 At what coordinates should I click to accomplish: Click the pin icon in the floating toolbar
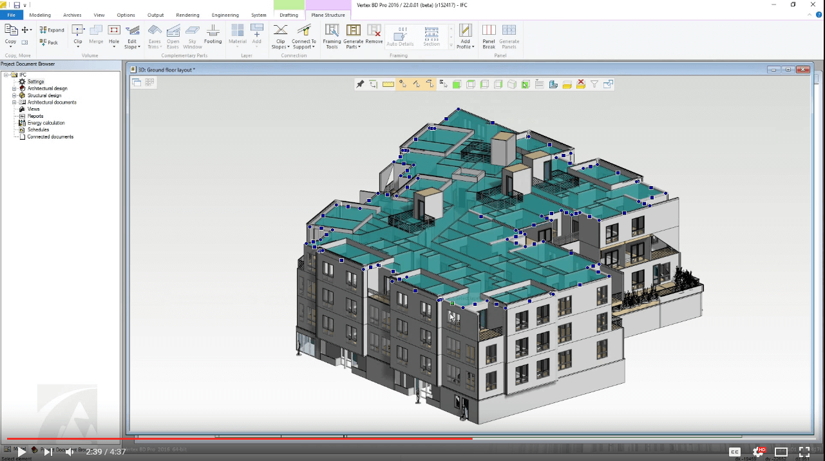pyautogui.click(x=360, y=84)
